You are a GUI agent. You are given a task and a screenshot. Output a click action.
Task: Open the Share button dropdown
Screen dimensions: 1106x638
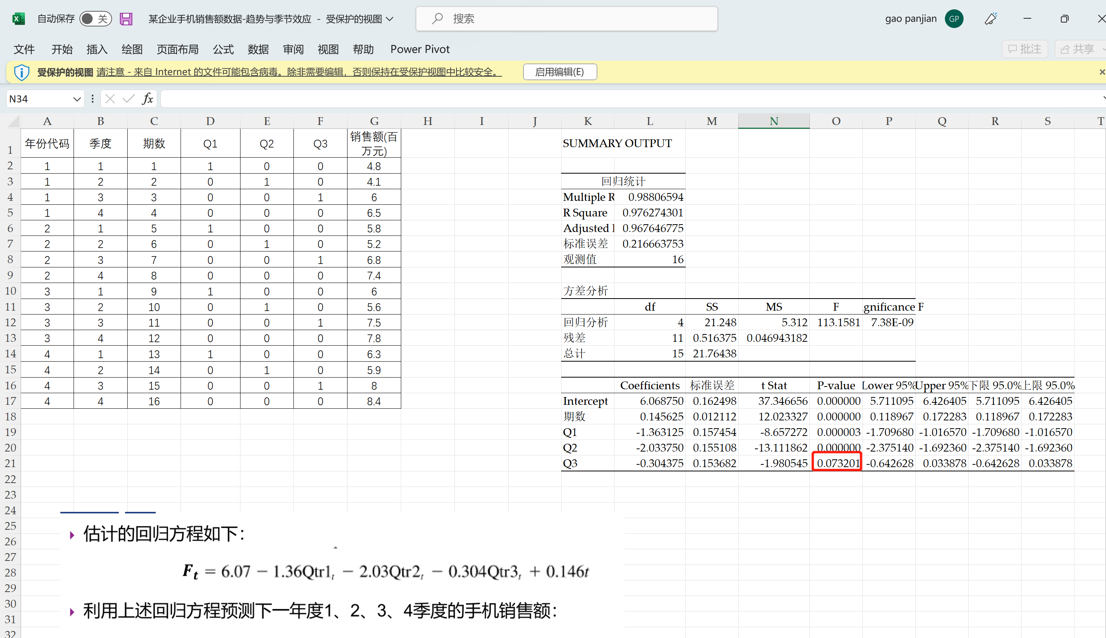click(1103, 49)
